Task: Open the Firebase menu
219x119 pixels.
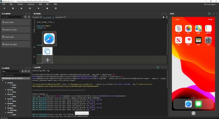Action: point(20,4)
